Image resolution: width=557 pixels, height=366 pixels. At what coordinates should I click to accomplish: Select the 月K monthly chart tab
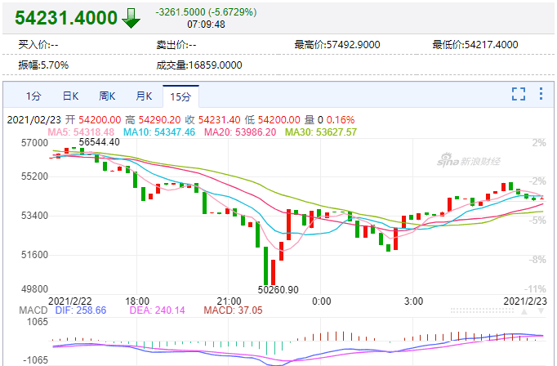(144, 96)
